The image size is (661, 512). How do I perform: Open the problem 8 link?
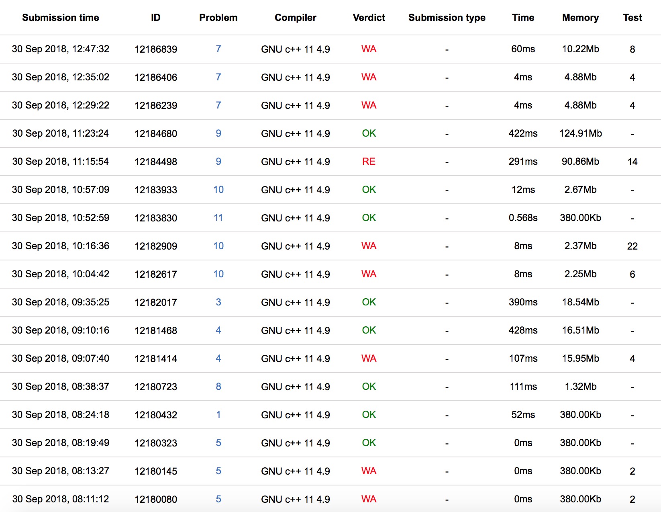(218, 387)
